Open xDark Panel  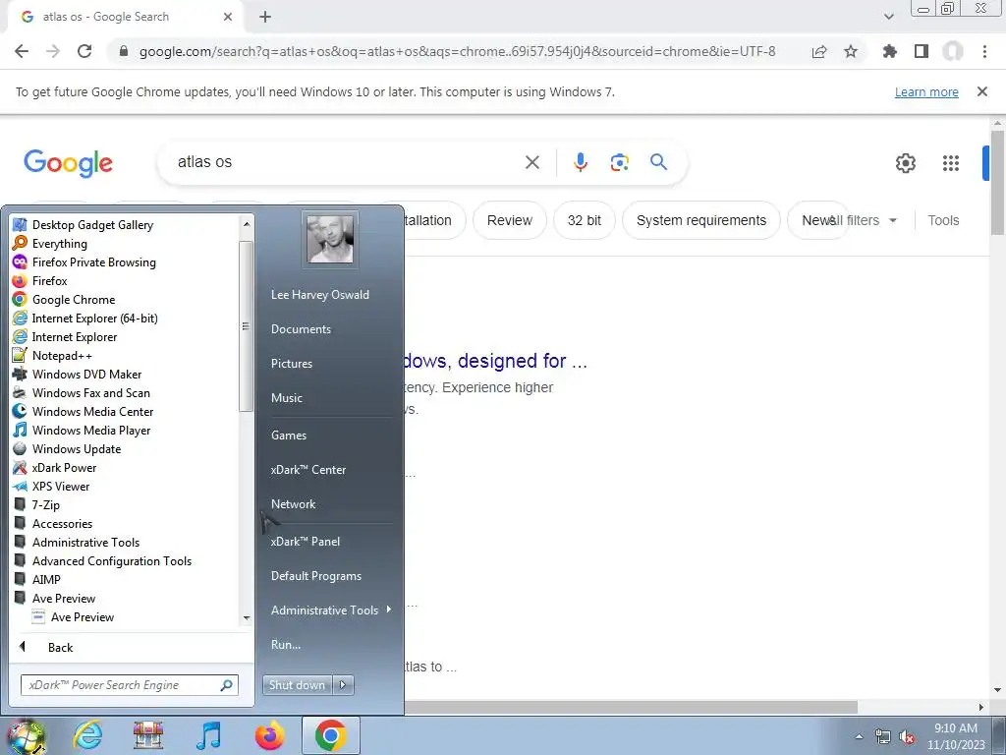[306, 542]
